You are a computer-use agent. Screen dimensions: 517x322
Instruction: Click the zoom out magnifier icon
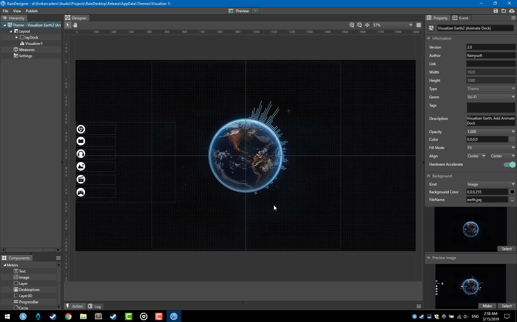tap(359, 25)
